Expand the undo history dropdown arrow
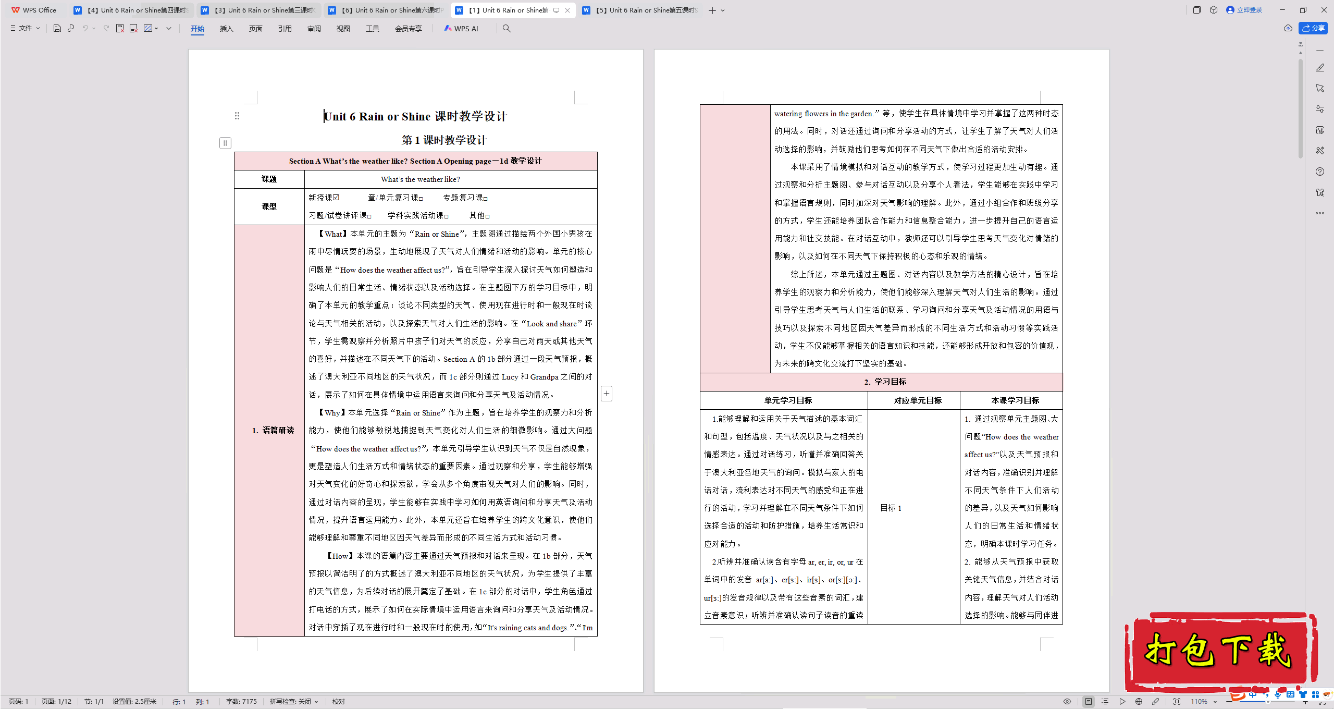The height and width of the screenshot is (709, 1334). coord(94,28)
